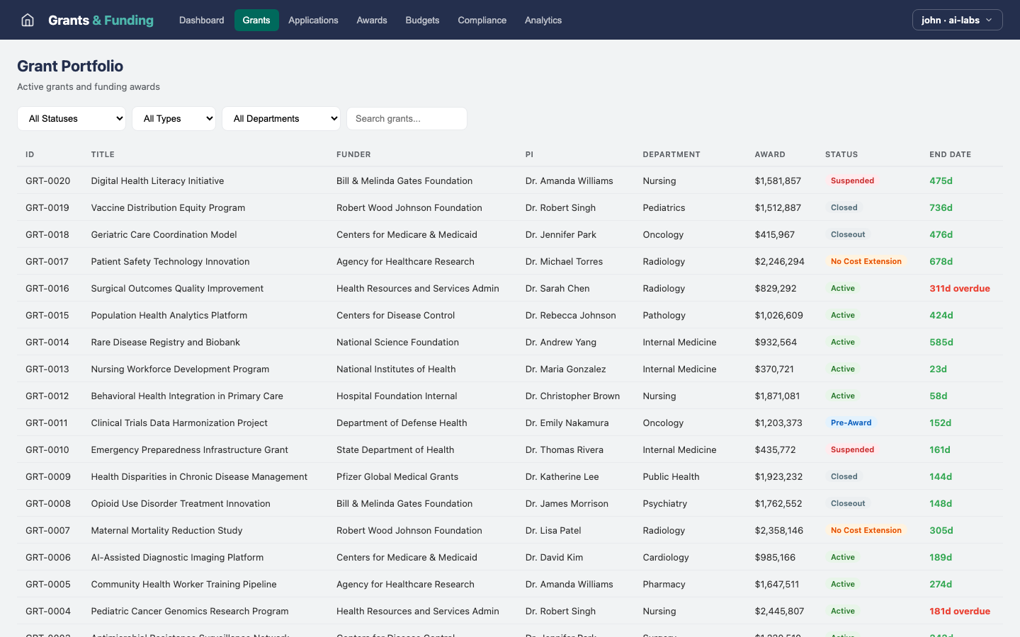Select the Pre-Award badge for GRT-0011
This screenshot has width=1020, height=637.
851,423
